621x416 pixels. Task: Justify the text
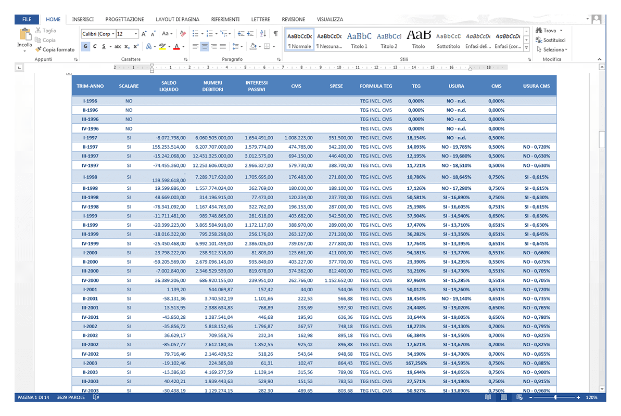223,46
